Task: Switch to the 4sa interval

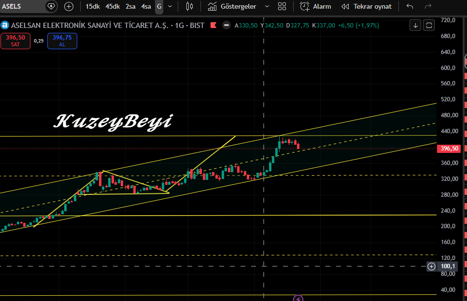Action: pyautogui.click(x=146, y=6)
